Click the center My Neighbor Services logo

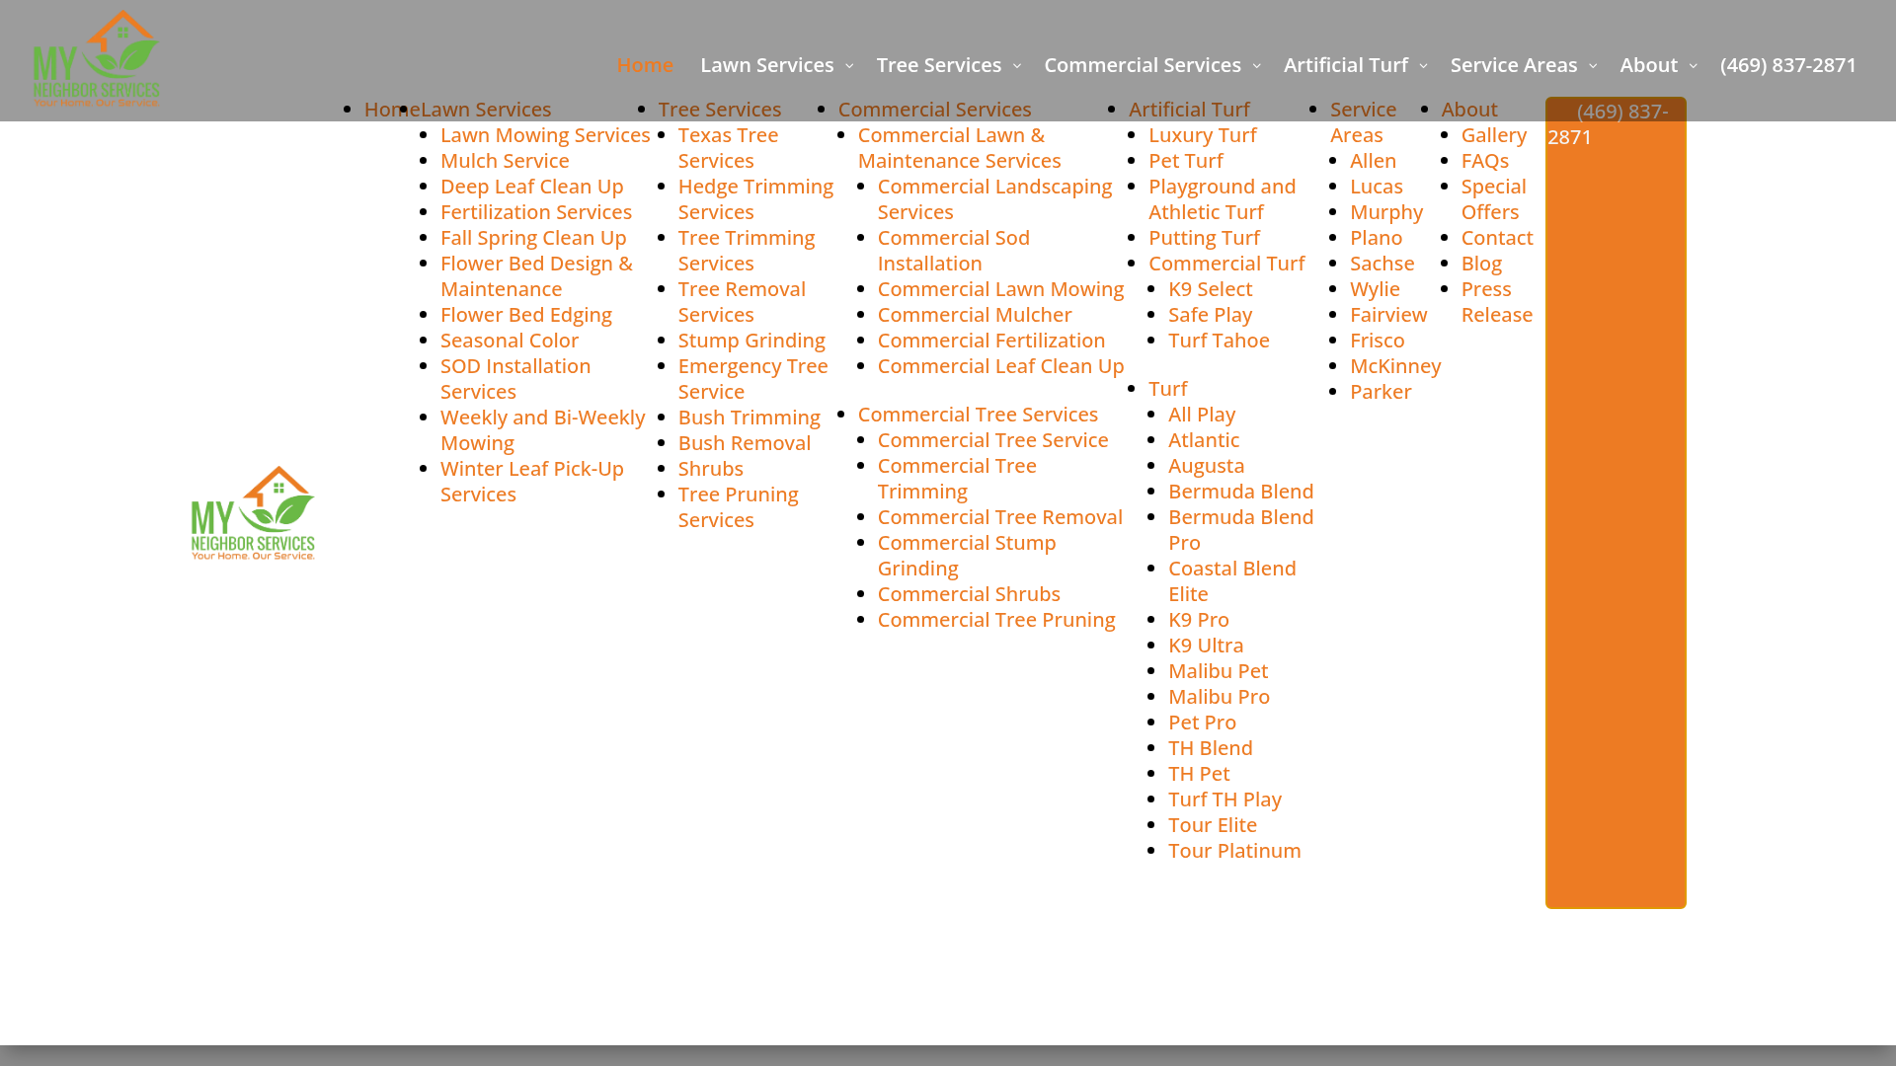(x=253, y=513)
